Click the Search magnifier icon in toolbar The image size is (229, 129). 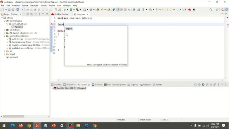coord(211,10)
